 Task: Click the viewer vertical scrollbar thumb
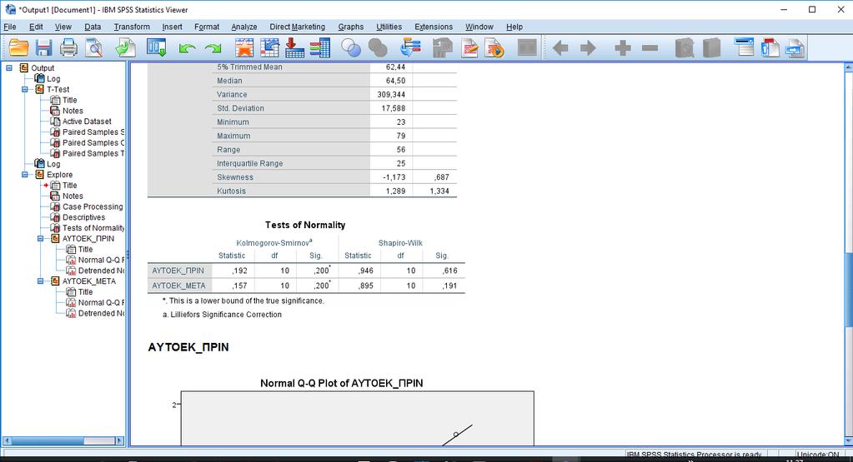click(848, 290)
